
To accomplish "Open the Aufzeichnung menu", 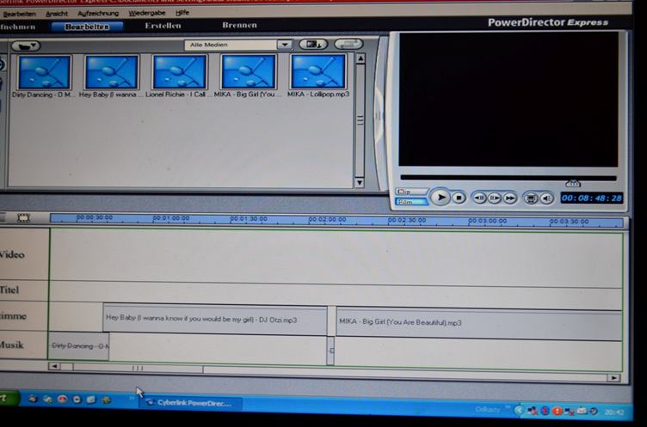I will click(x=98, y=13).
